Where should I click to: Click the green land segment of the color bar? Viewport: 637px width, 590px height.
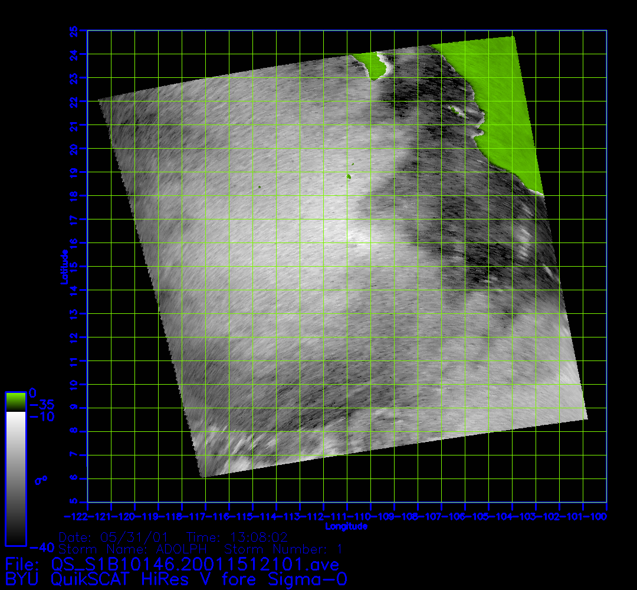click(x=15, y=402)
